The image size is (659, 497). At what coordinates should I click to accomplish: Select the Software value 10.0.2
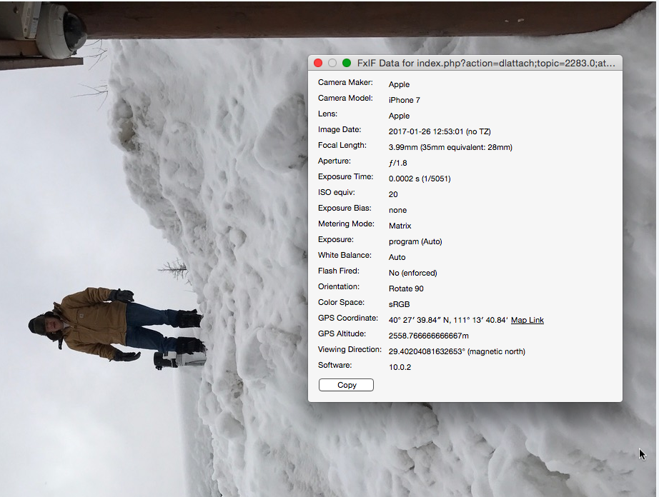click(400, 367)
